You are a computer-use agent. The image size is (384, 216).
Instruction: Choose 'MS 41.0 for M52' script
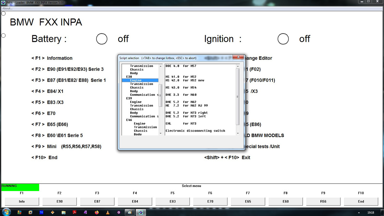181,77
